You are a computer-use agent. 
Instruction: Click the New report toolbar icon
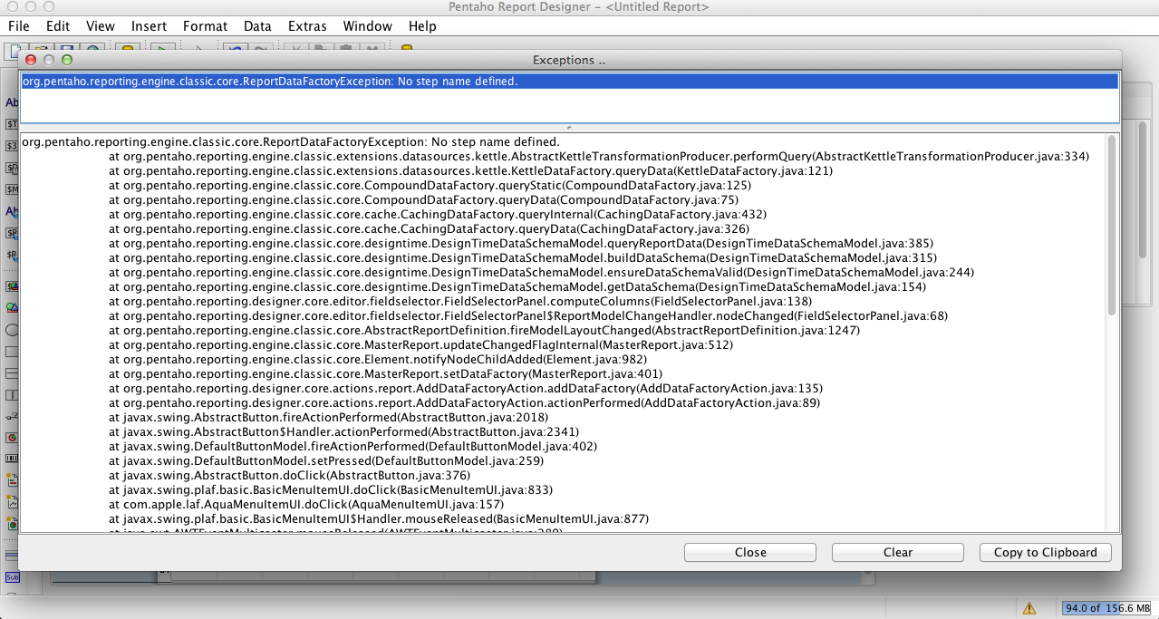point(16,51)
